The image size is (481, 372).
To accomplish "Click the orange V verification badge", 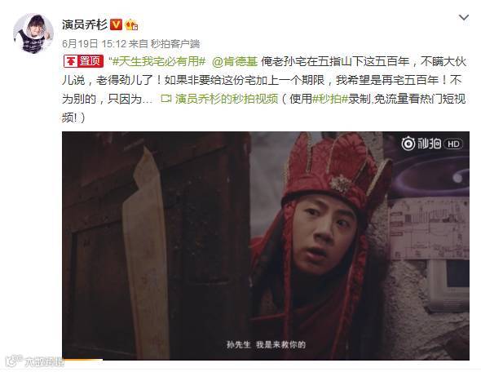I will pyautogui.click(x=116, y=24).
